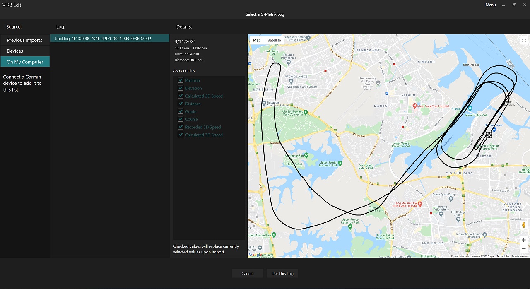Screen dimensions: 530x289
Task: Click the 3/11/2021 date text
Action: [185, 41]
